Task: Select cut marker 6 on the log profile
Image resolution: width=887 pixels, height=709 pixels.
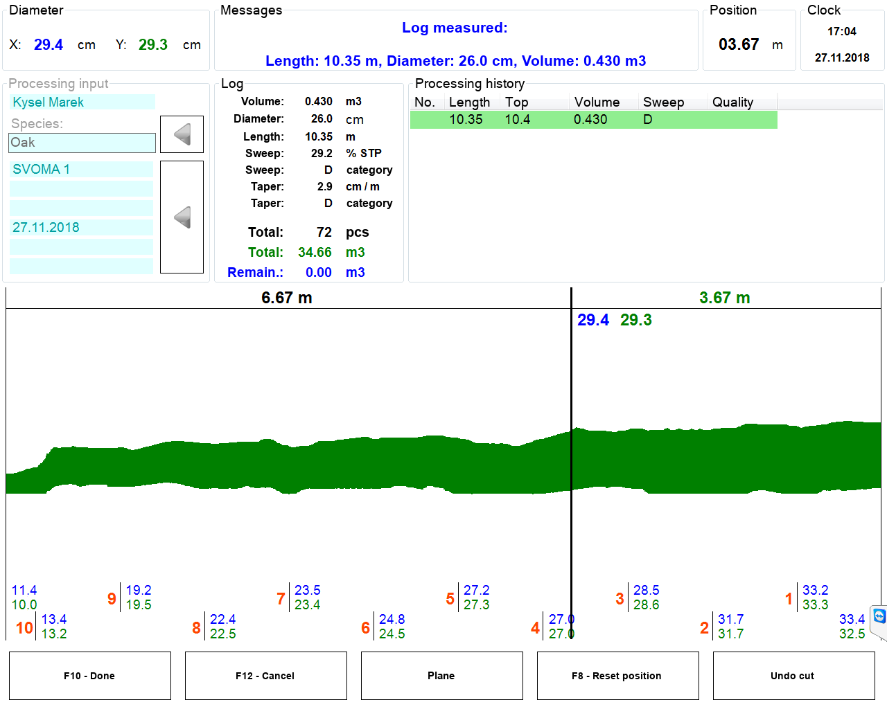Action: (x=366, y=628)
